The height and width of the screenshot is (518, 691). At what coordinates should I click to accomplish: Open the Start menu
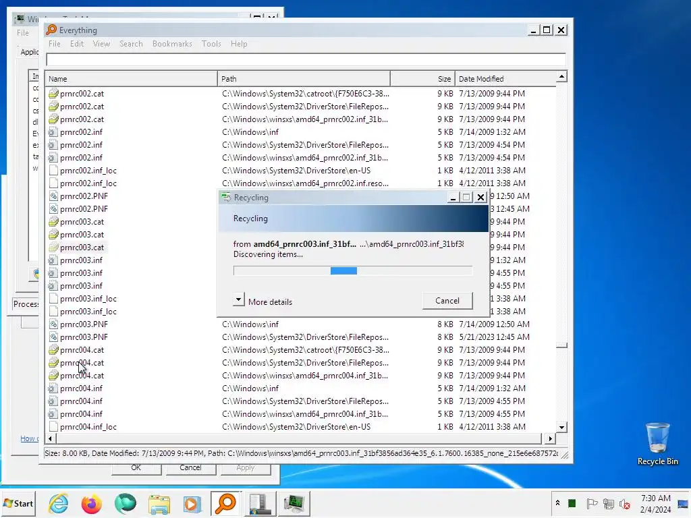[x=18, y=503]
